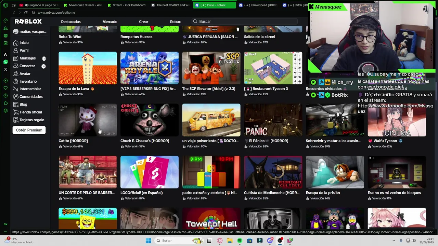Image resolution: width=438 pixels, height=246 pixels.
Task: Click the 'Roba Tu Wbd' game title
Action: click(x=70, y=37)
